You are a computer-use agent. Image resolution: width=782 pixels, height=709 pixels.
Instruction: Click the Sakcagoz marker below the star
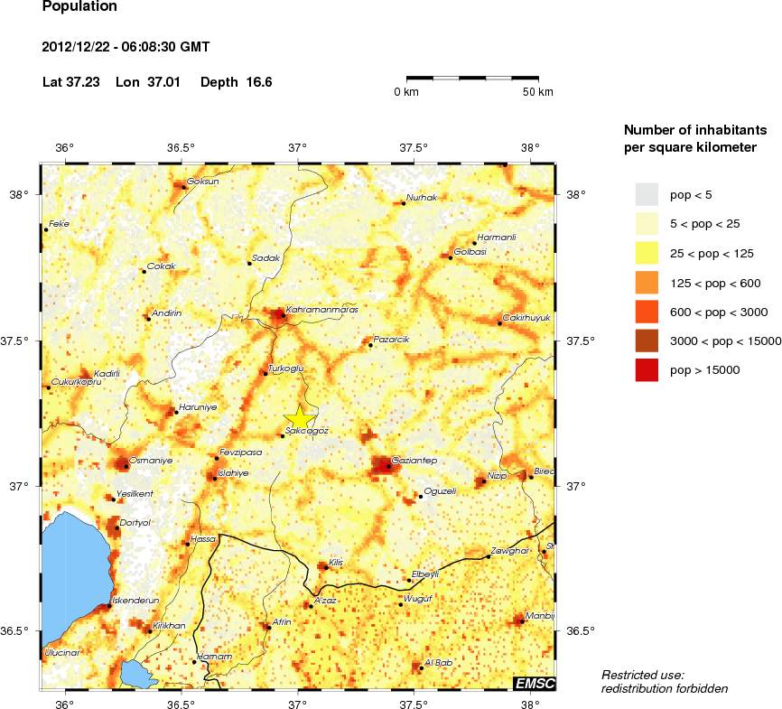pyautogui.click(x=282, y=436)
